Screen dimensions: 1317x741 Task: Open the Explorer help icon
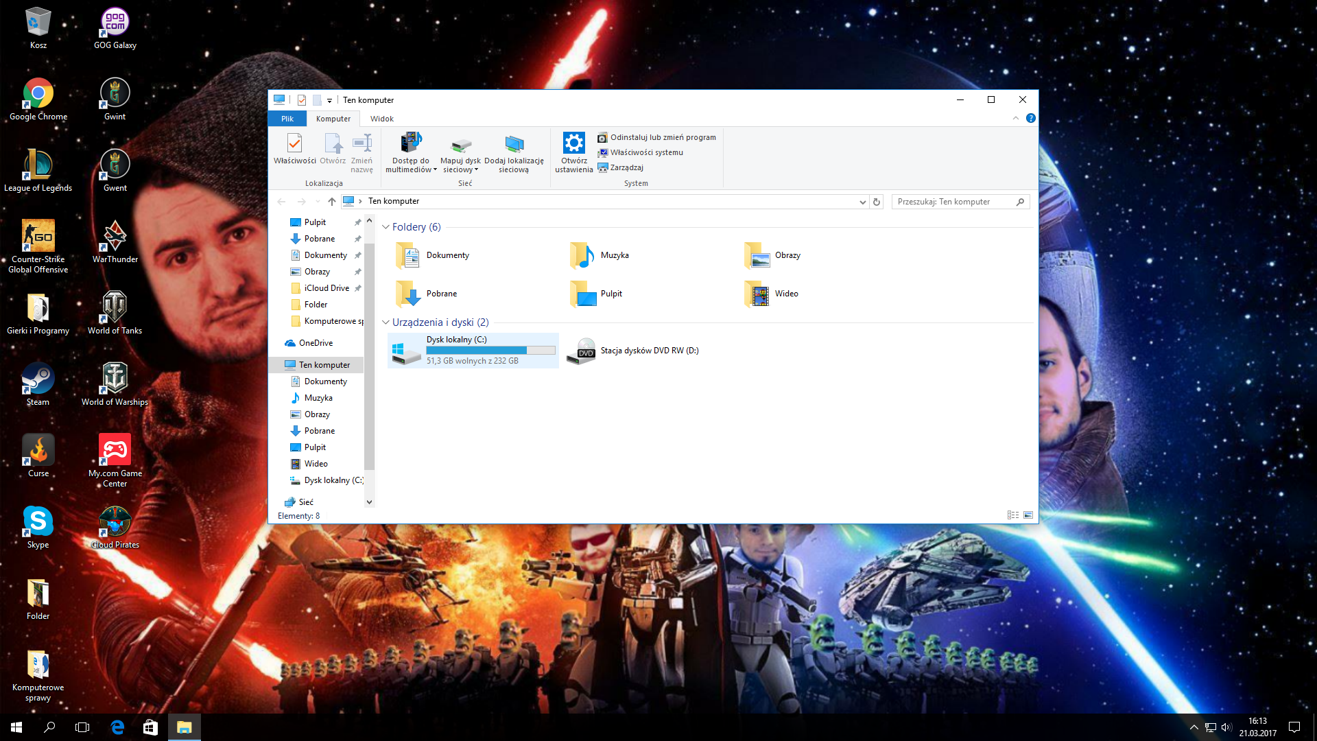point(1030,118)
